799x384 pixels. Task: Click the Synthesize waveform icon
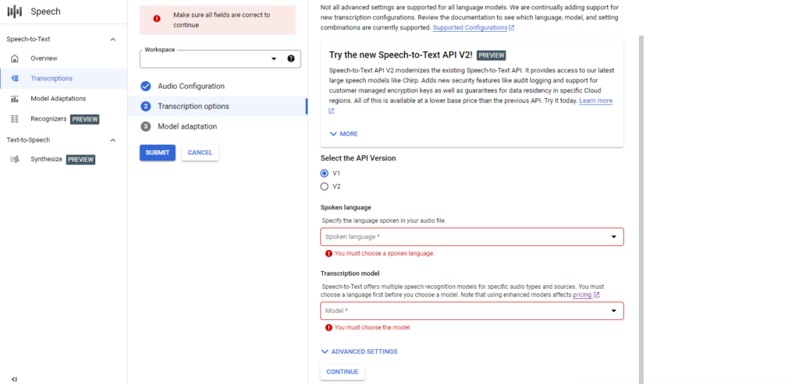pos(15,159)
